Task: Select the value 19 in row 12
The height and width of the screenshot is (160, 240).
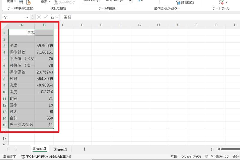Action: click(44, 105)
